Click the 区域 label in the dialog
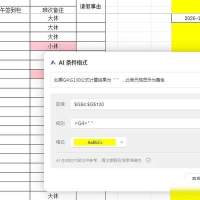The height and width of the screenshot is (200, 200). tap(60, 104)
